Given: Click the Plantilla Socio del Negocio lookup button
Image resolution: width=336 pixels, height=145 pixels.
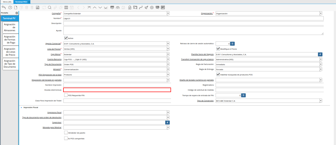Looking at the screenshot, I should tap(320, 54).
